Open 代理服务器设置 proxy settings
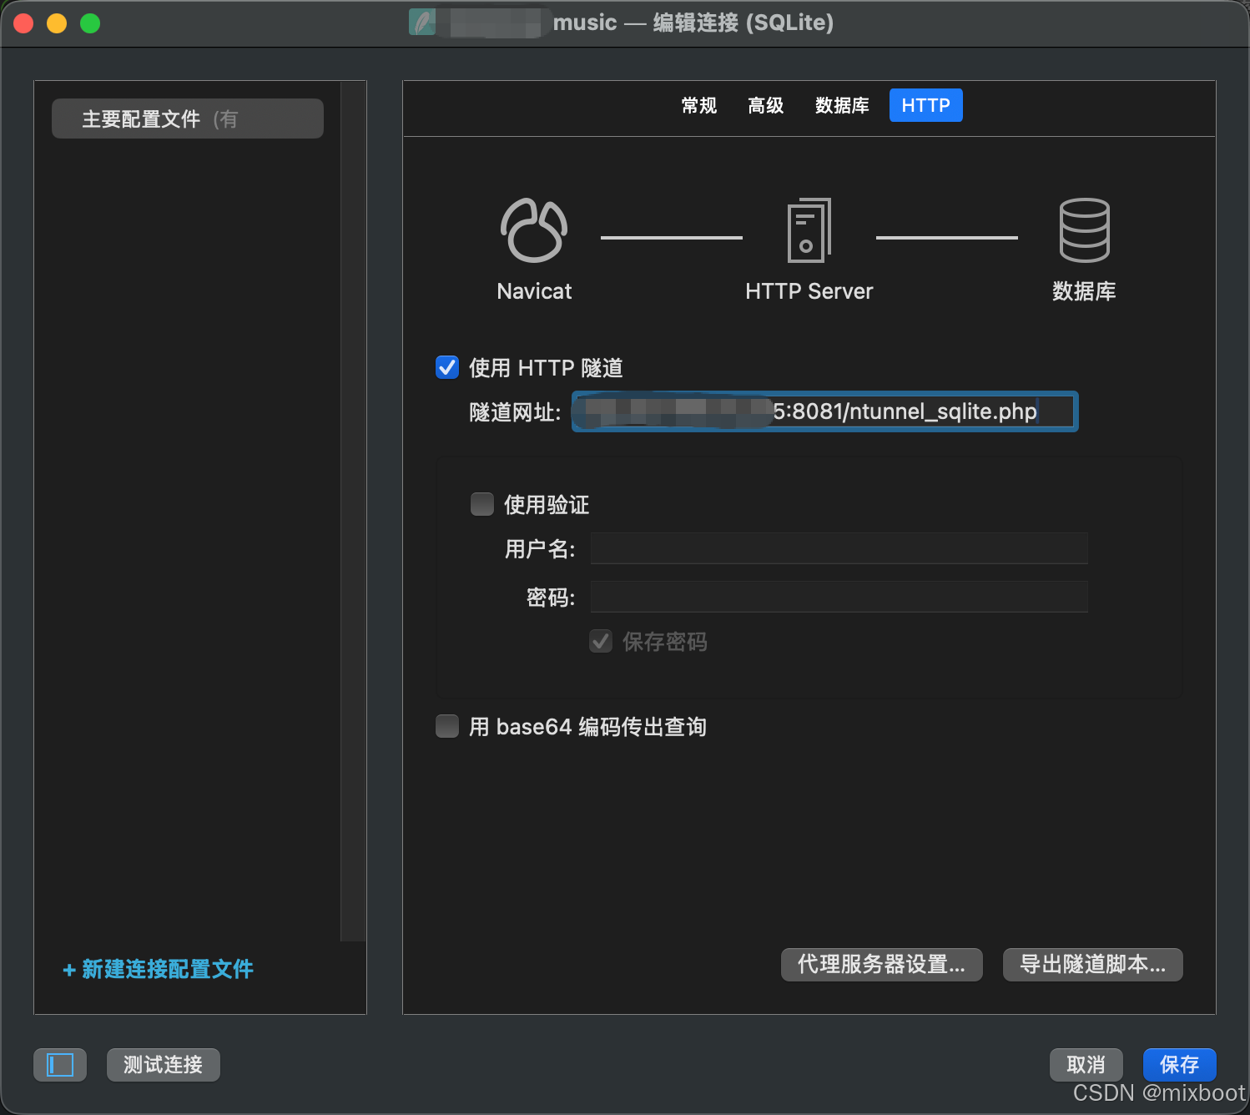This screenshot has height=1115, width=1250. tap(882, 965)
